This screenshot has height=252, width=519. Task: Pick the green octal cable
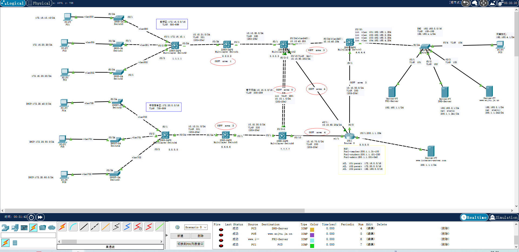pyautogui.click(x=159, y=227)
